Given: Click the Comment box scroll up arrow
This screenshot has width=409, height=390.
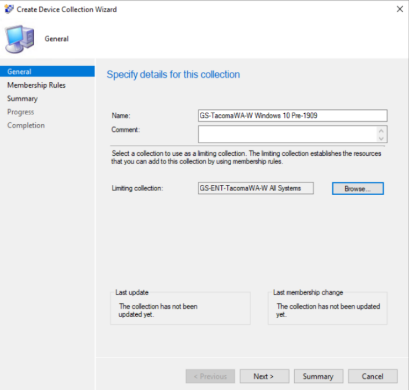Looking at the screenshot, I should coord(381,130).
